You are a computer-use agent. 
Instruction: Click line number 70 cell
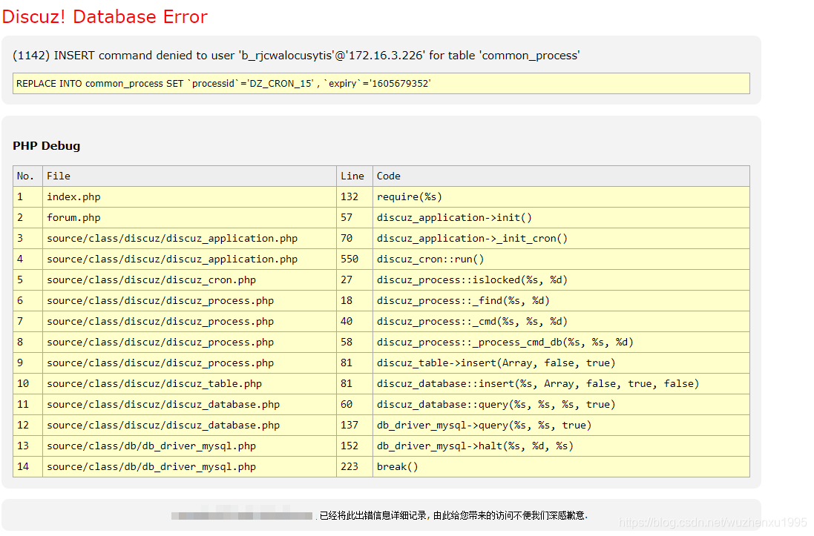pyautogui.click(x=355, y=239)
